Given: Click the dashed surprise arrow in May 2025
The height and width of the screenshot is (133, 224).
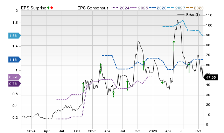Looking at the screenshot, I should tap(113, 94).
